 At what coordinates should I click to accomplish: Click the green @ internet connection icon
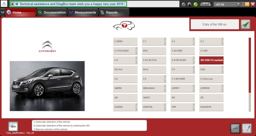tap(196, 4)
